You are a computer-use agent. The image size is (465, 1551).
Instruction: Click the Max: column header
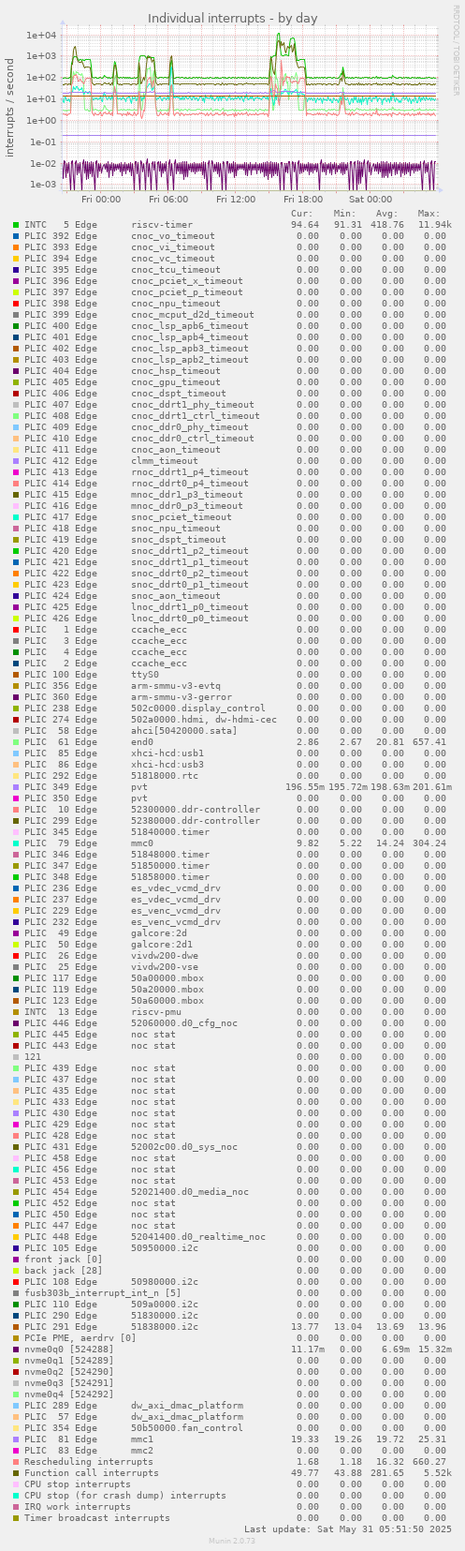click(x=429, y=214)
